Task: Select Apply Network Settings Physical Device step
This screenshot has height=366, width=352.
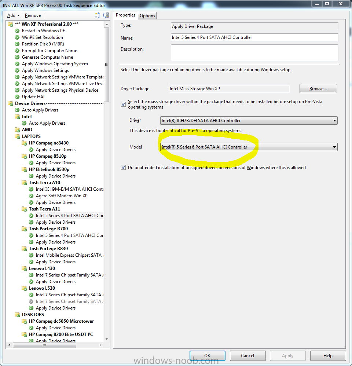Action: [x=60, y=90]
